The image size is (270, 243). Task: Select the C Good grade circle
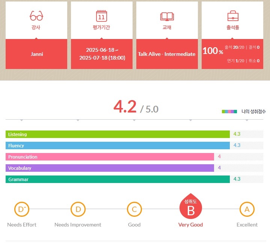[x=134, y=209]
